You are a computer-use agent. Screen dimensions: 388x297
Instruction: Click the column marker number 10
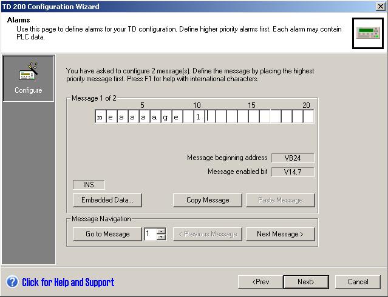tap(197, 105)
